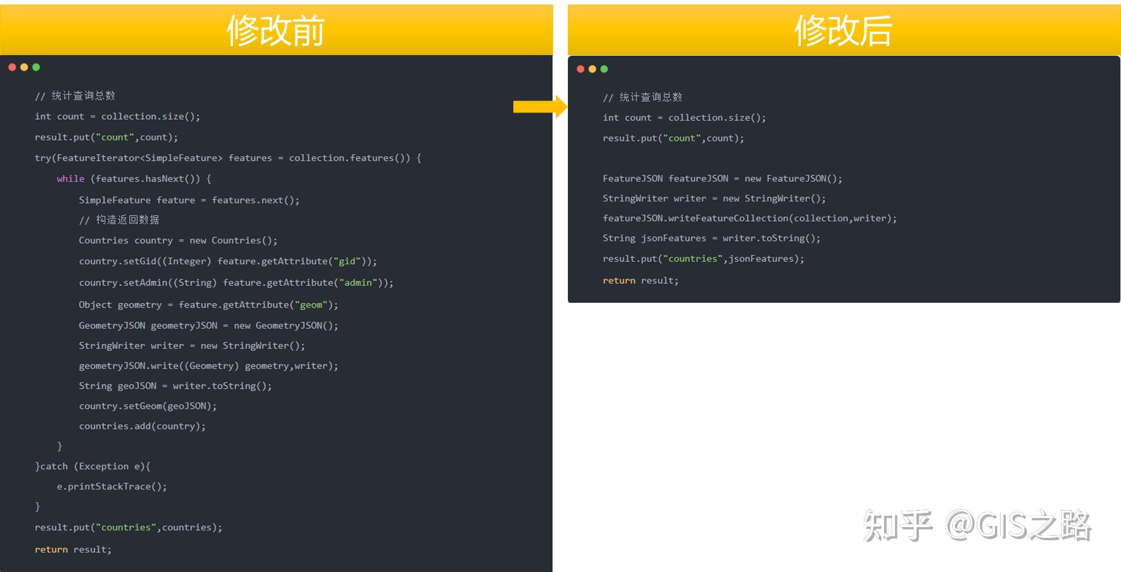Click the yellow minimize dot on left code window
Viewport: 1121px width, 572px height.
pos(24,67)
